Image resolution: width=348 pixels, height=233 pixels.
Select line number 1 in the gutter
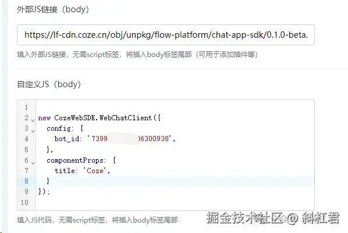coord(26,107)
